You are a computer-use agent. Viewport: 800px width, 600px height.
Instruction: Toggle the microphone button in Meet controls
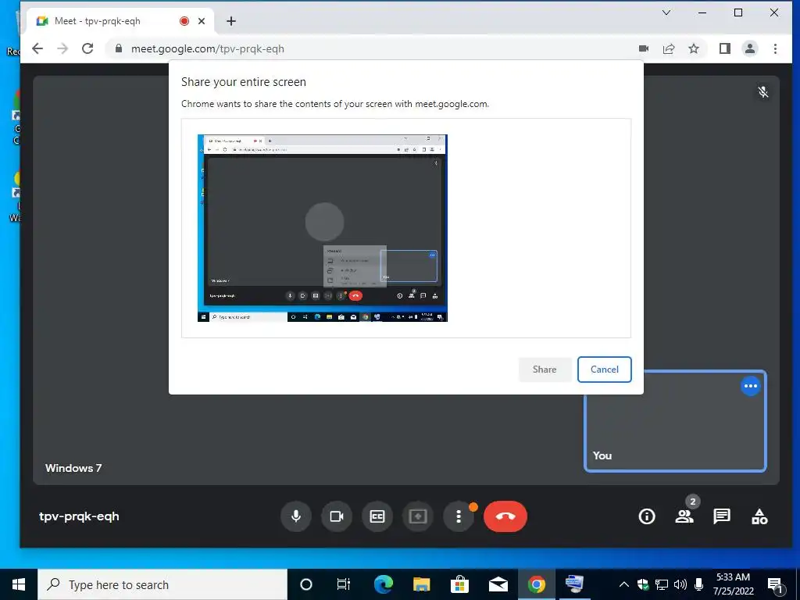[x=296, y=516]
